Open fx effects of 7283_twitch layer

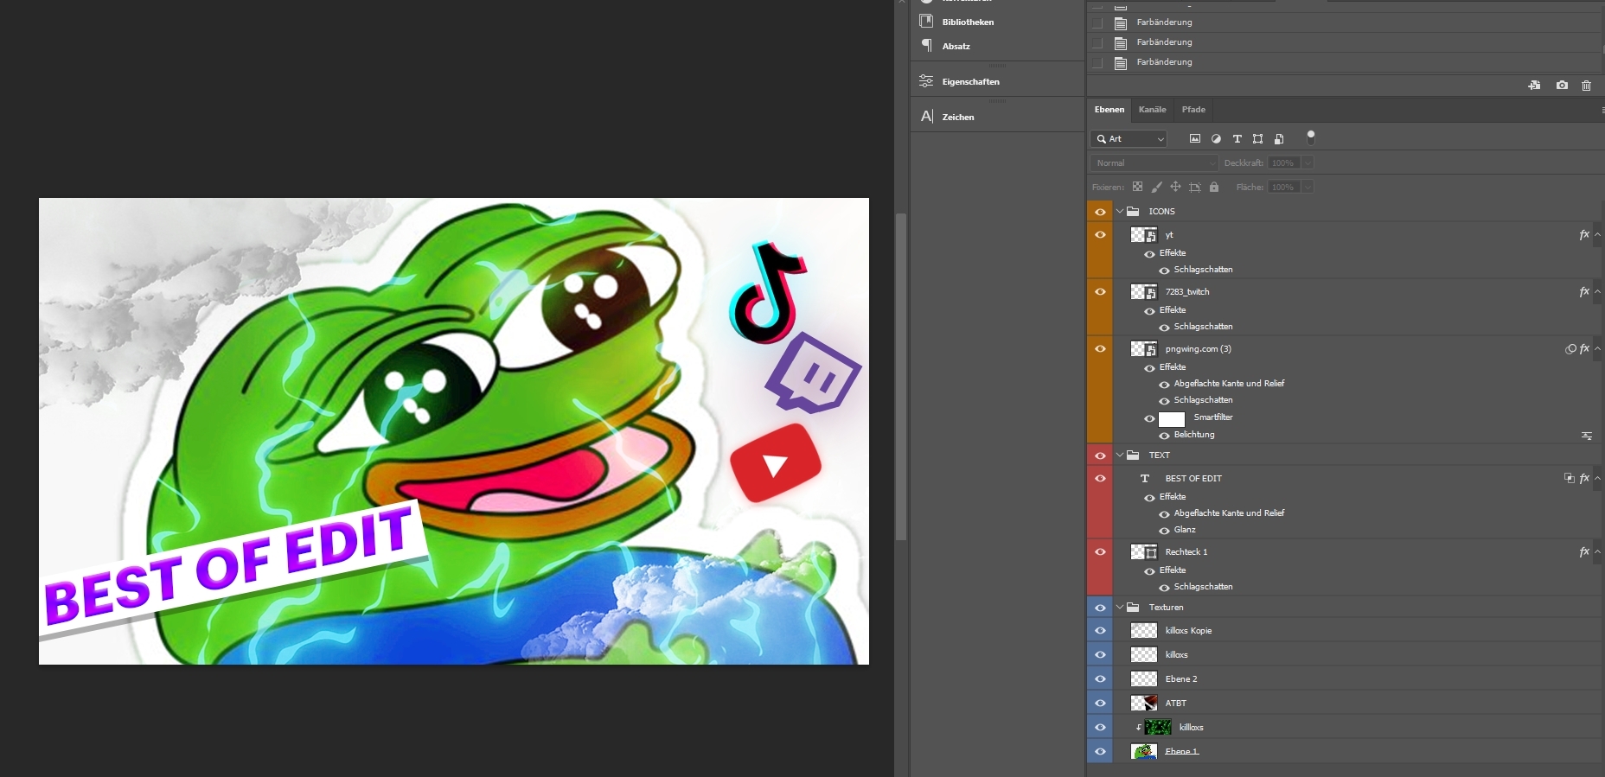(x=1584, y=292)
